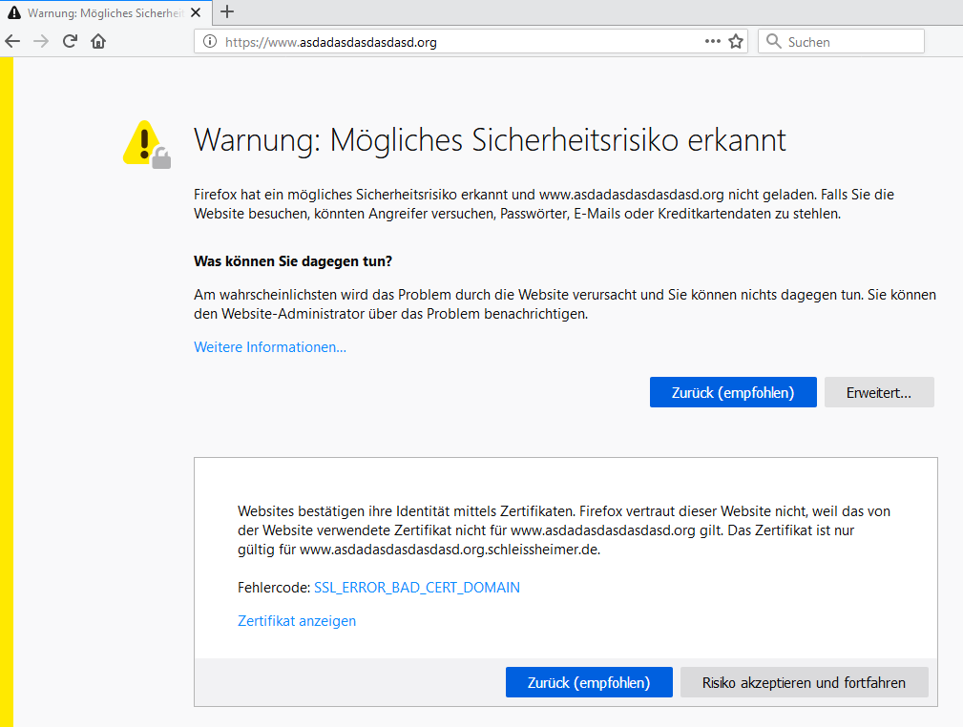The width and height of the screenshot is (963, 727).
Task: Open the Firefox home page
Action: click(97, 42)
